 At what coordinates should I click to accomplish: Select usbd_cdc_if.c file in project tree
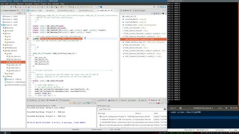[16, 62]
